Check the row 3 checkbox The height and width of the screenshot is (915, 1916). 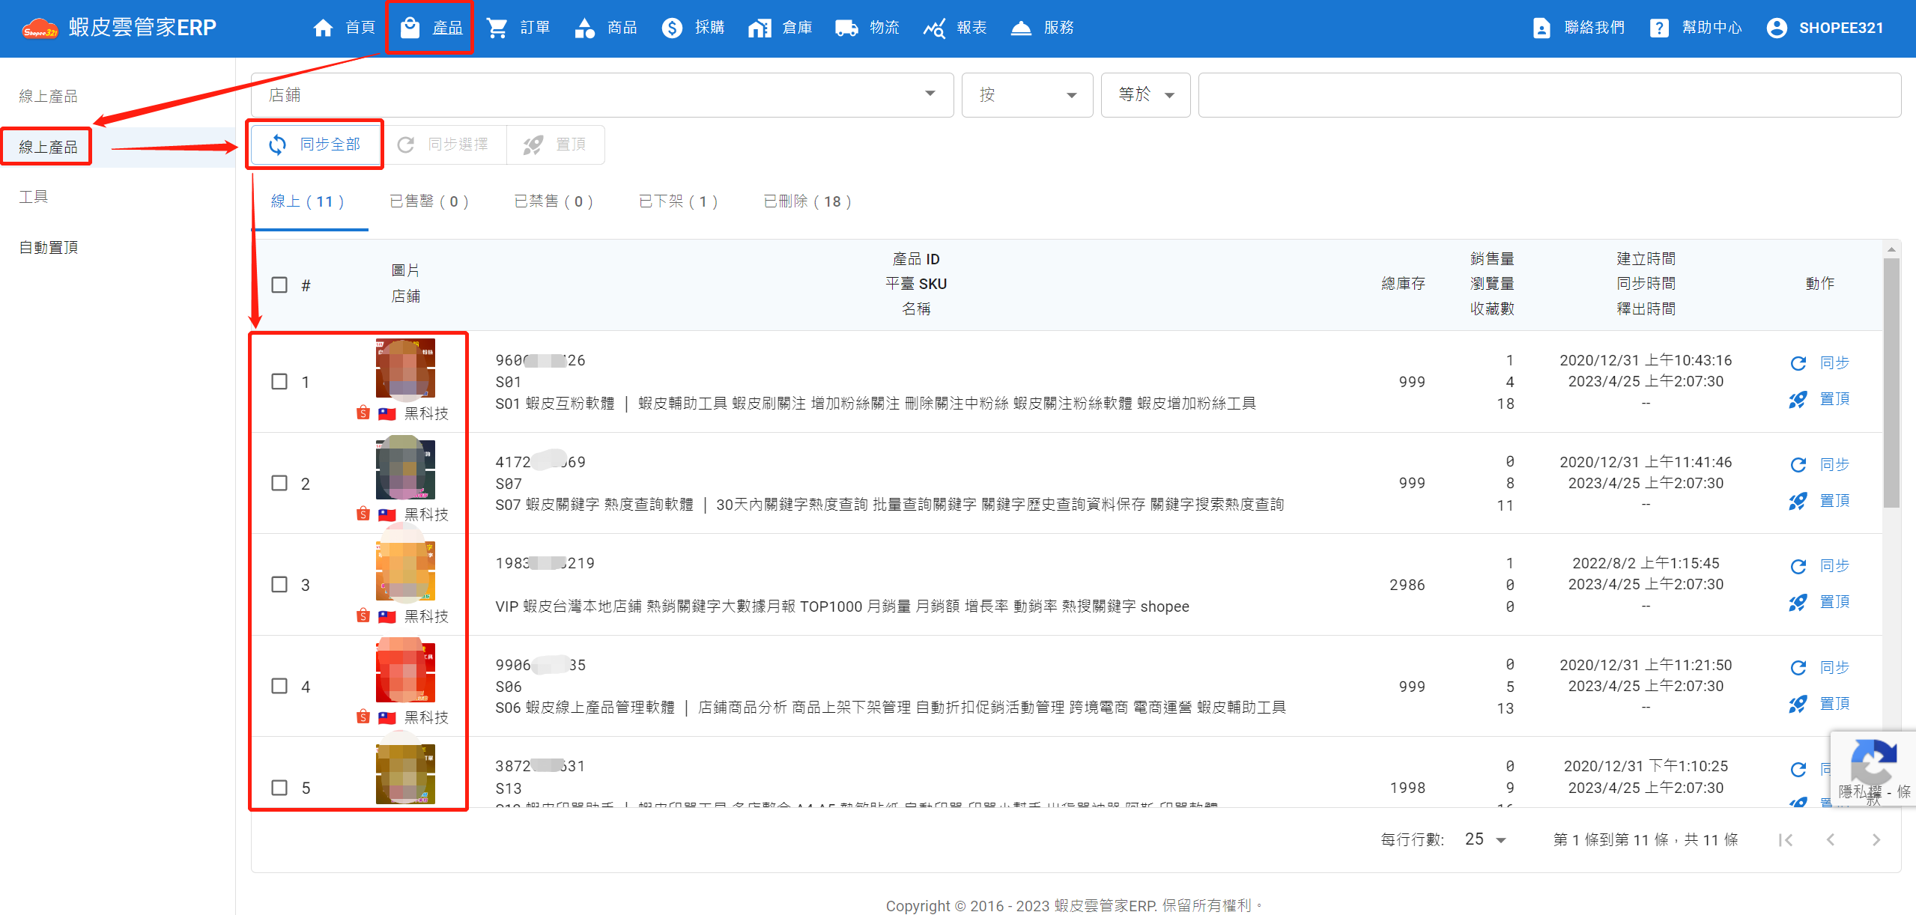click(x=279, y=584)
